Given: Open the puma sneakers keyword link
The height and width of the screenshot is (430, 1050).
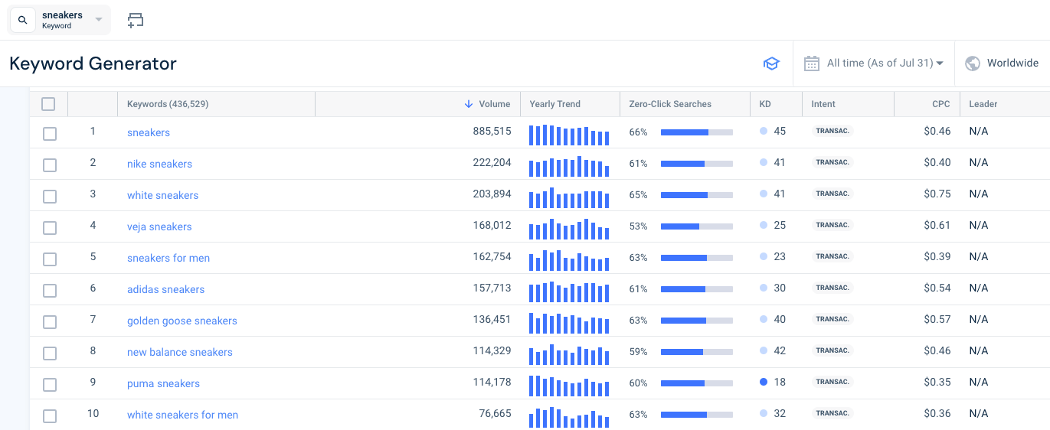Looking at the screenshot, I should coord(163,383).
